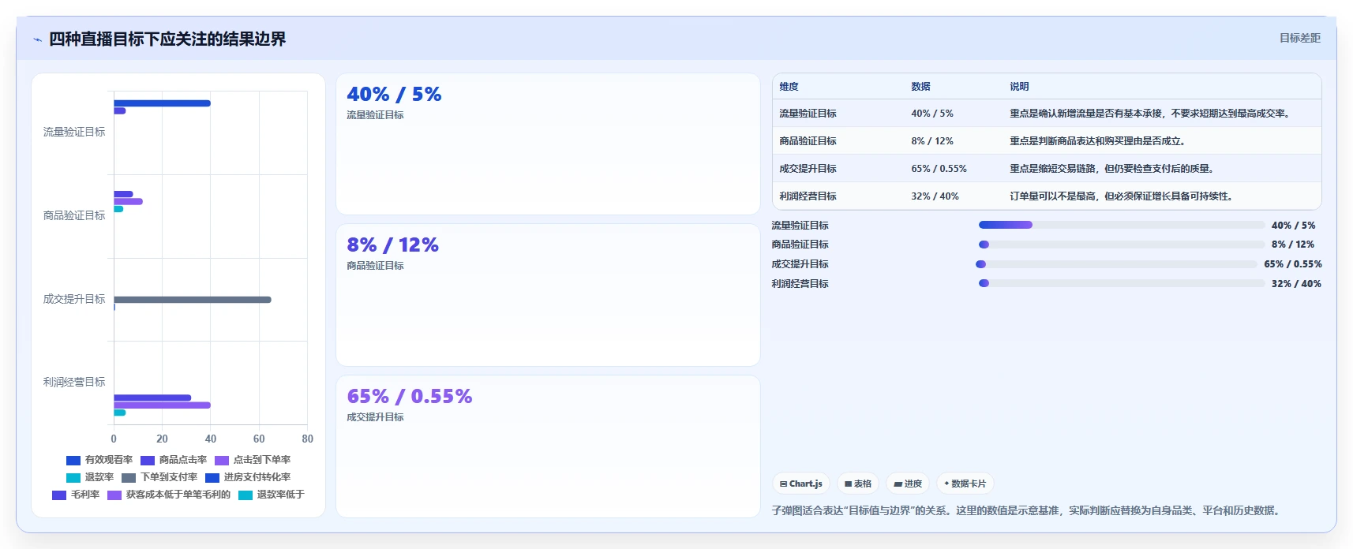Screen dimensions: 1353x549
Task: Click the description starting 订单量可以不是最高
Action: 1123,196
